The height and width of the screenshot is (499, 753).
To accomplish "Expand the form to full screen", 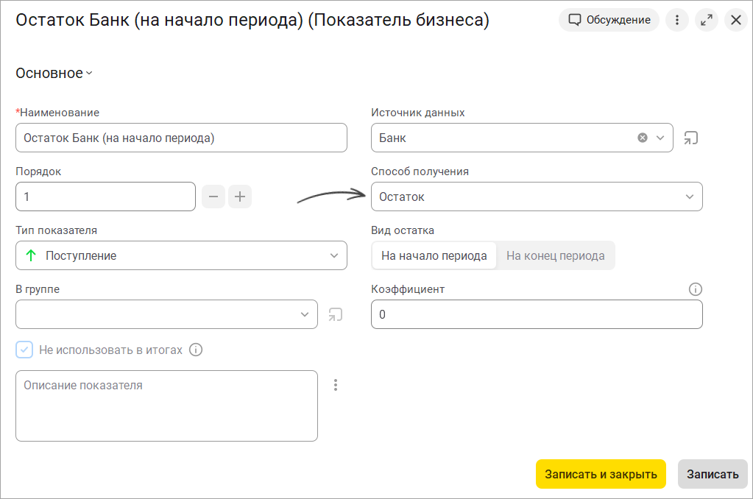I will point(707,20).
